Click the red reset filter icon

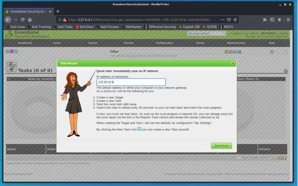(231, 52)
